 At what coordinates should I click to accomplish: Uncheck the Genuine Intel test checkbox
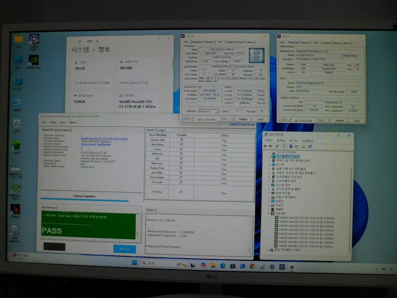[181, 140]
